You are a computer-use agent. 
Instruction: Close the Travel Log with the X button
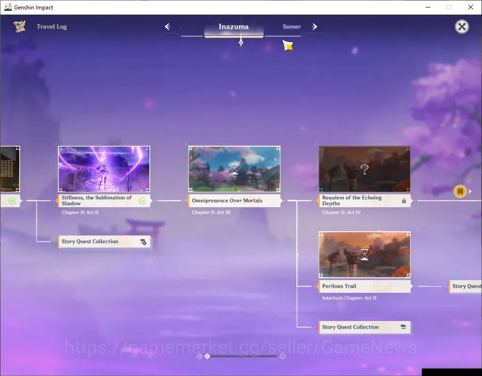(x=462, y=27)
